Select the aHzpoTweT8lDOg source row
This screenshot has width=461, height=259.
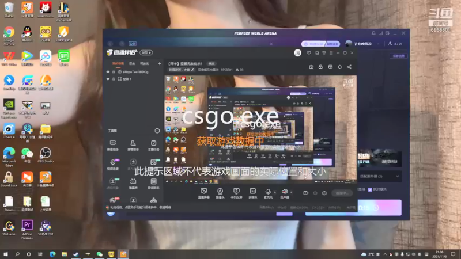134,72
